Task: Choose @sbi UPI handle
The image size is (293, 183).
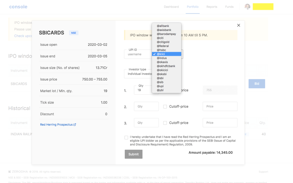Action: click(167, 78)
